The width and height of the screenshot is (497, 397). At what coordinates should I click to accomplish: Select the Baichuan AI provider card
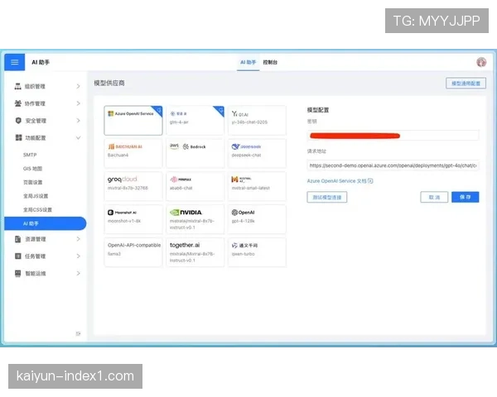[133, 153]
